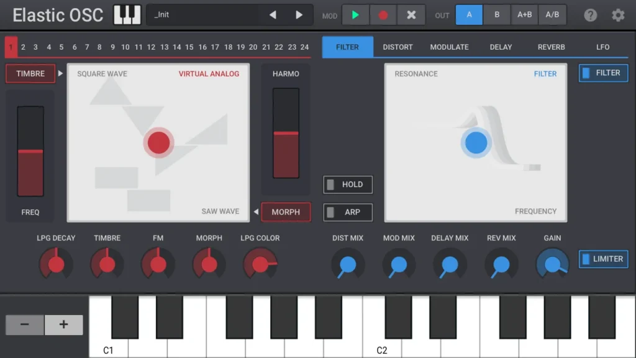636x358 pixels.
Task: Click the DIST MIX knob
Action: pos(348,264)
